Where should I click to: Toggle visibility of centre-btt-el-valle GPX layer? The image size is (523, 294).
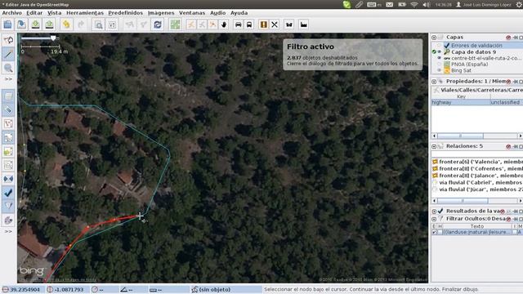[440, 58]
